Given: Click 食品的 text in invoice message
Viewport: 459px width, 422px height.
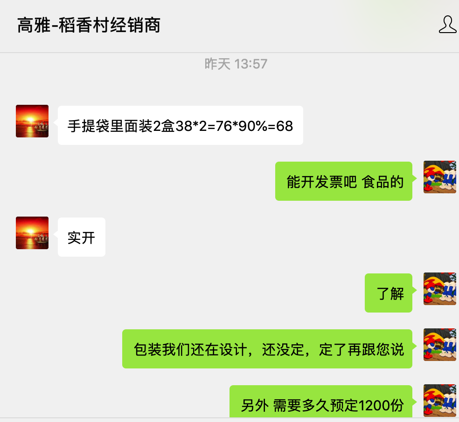Looking at the screenshot, I should tap(382, 182).
